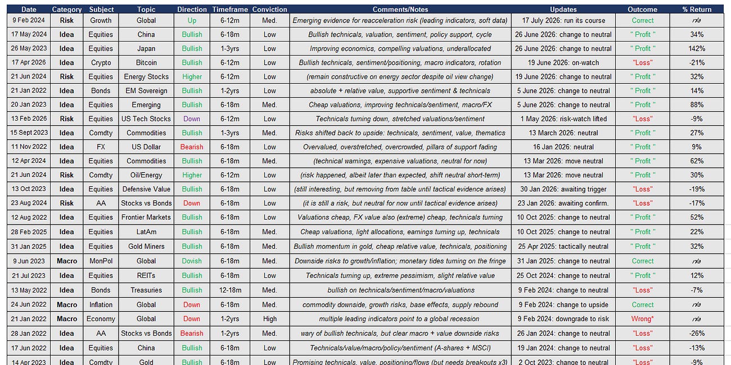The width and height of the screenshot is (731, 365).
Task: Select the date cell '28 Feb 2025'
Action: click(x=29, y=231)
